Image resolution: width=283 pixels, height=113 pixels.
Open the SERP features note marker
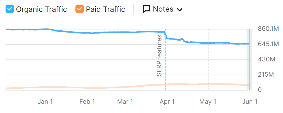click(x=159, y=55)
